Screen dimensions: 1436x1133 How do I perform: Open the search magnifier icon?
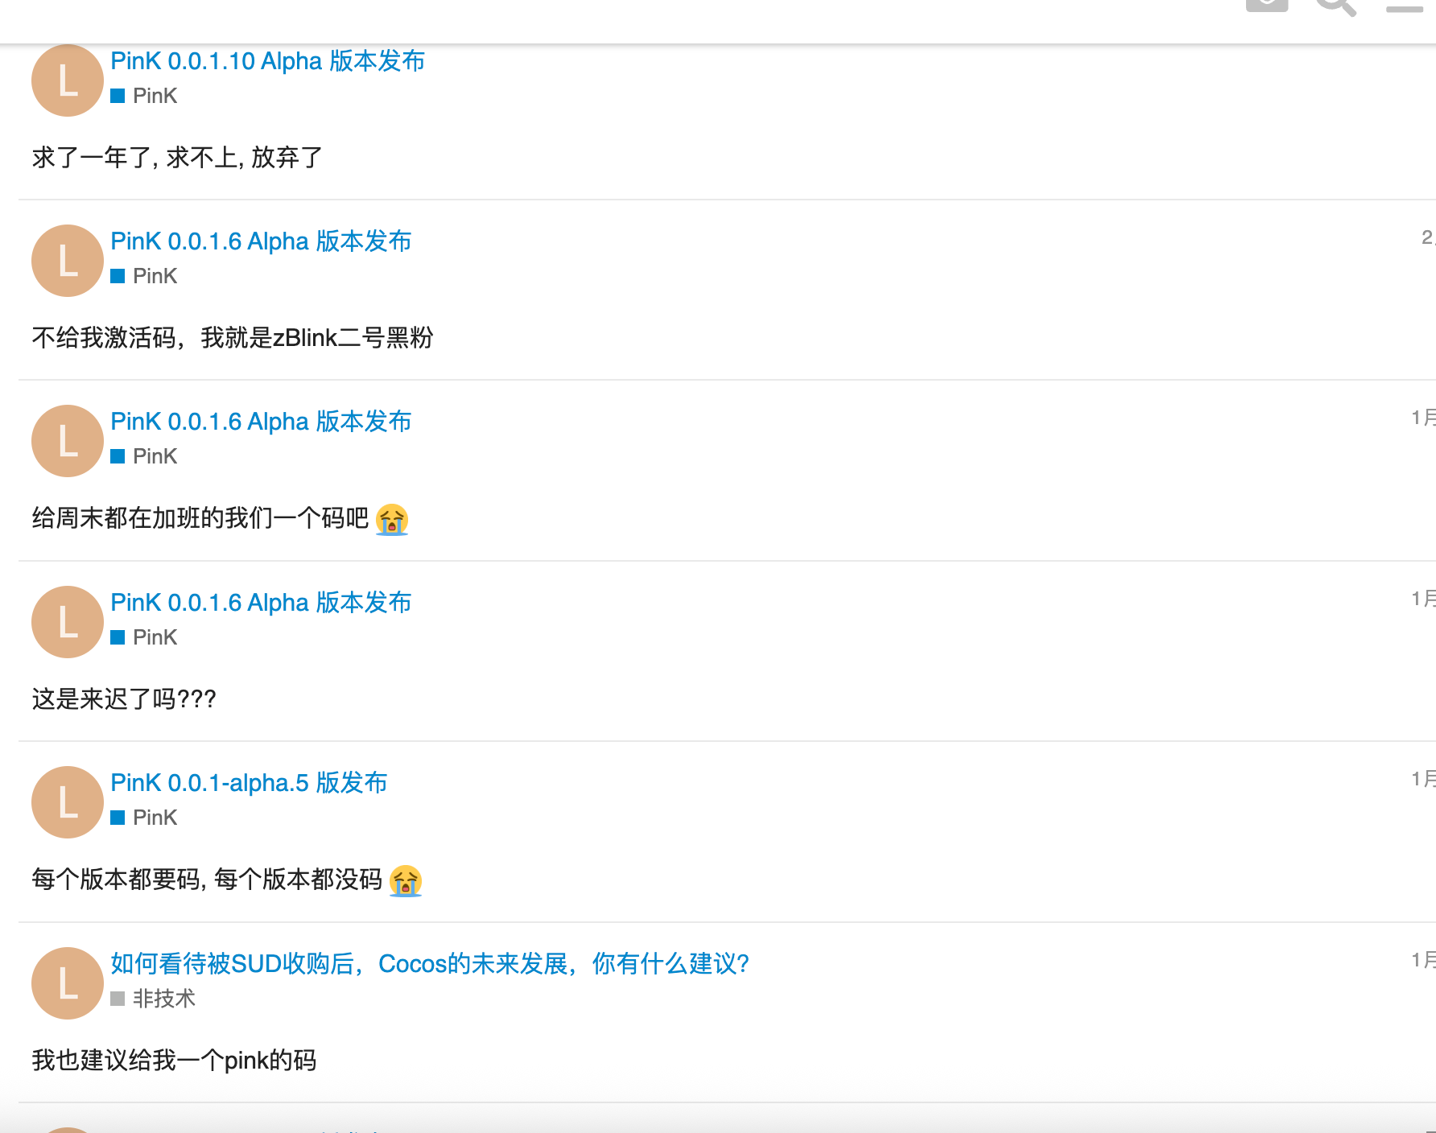(x=1336, y=6)
